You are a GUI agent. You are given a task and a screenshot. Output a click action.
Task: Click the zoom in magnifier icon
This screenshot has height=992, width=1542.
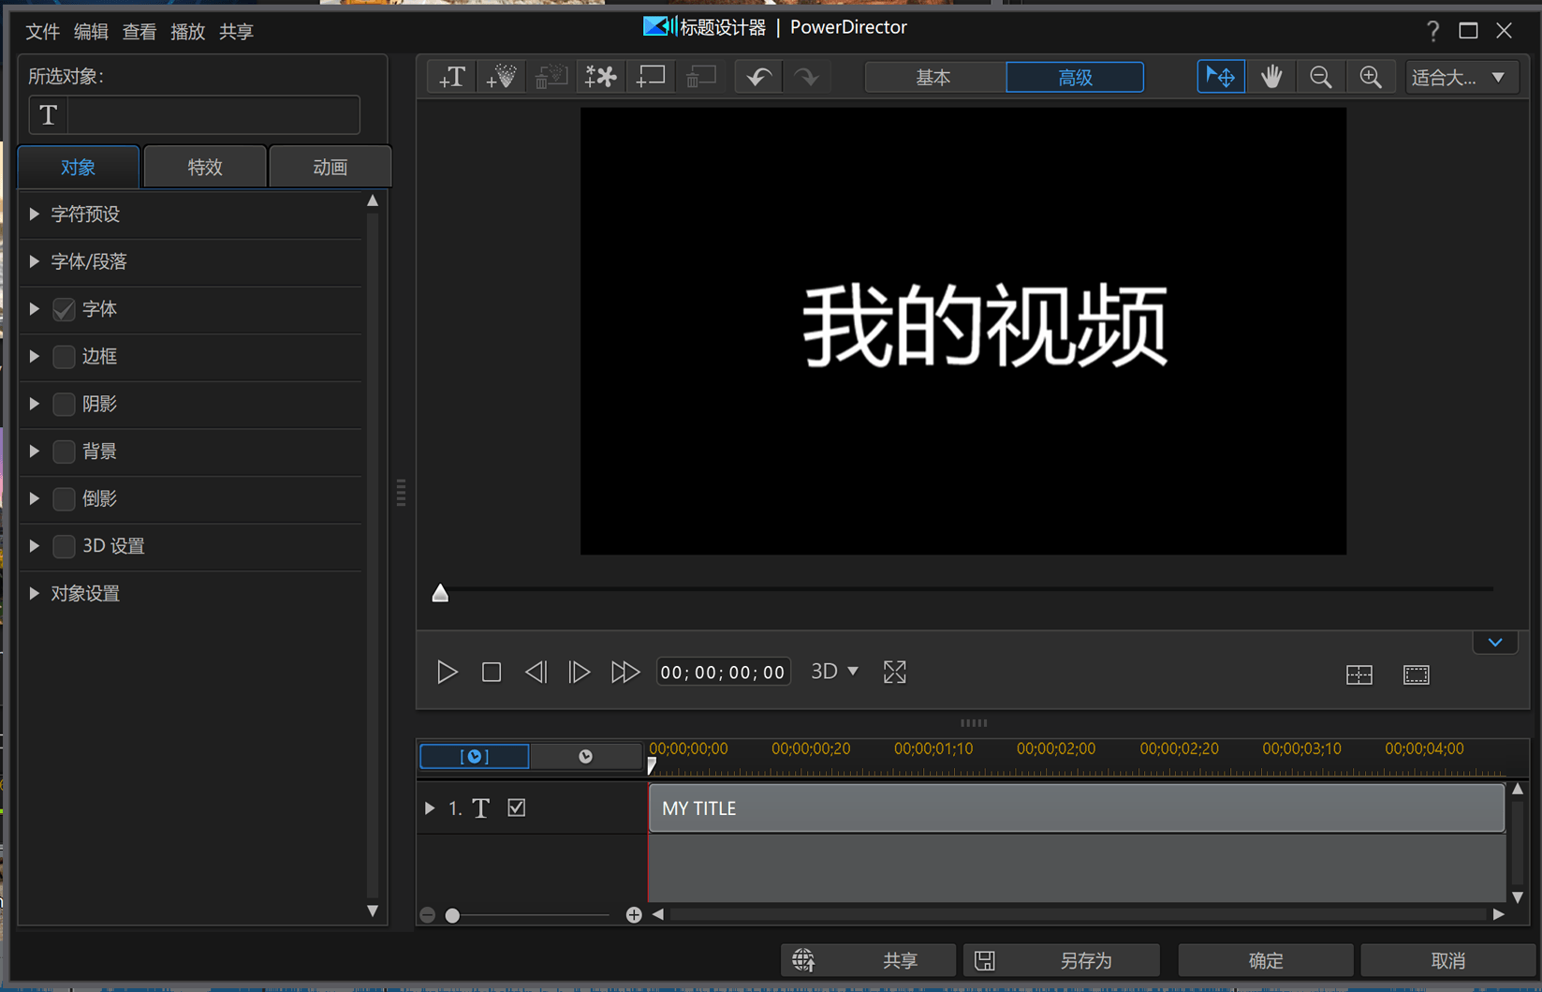tap(1370, 77)
